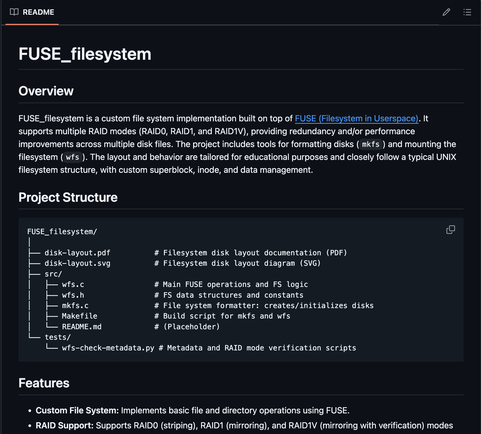Viewport: 481px width, 434px height.
Task: Copy the project structure code block
Action: tap(450, 229)
